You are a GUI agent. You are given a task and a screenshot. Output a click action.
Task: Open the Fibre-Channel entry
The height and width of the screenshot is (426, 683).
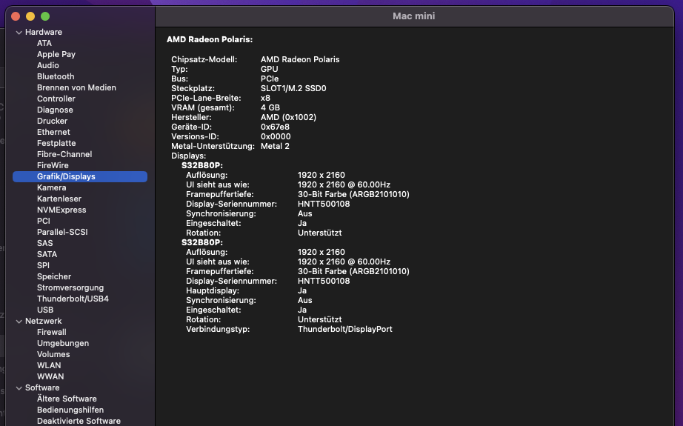click(64, 154)
